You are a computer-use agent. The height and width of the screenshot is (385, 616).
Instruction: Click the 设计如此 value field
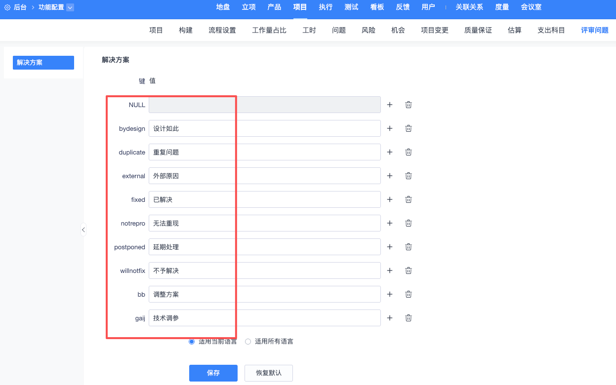(x=265, y=128)
